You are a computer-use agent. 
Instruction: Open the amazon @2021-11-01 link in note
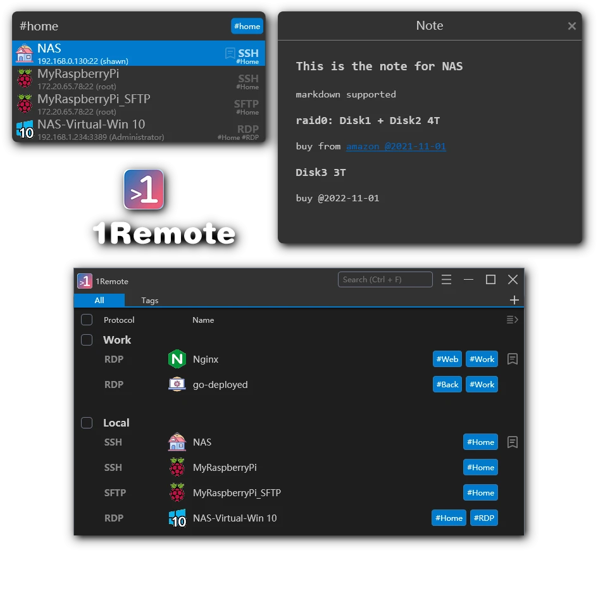click(396, 146)
